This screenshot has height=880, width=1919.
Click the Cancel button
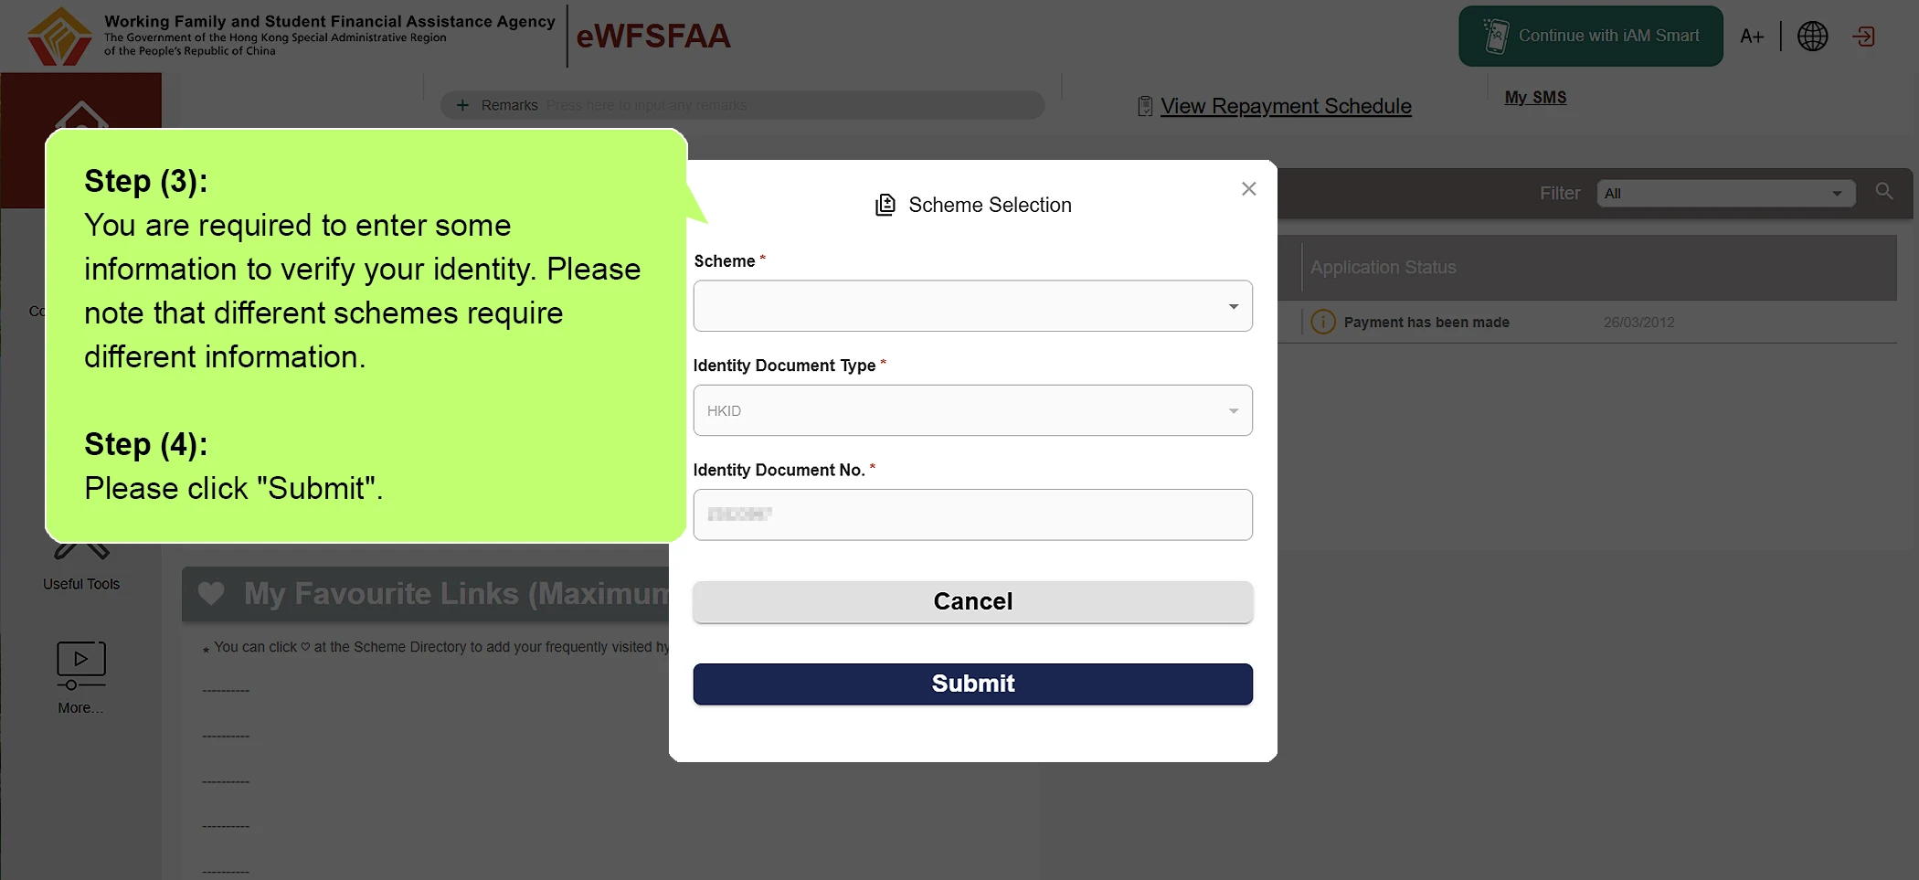tap(972, 601)
